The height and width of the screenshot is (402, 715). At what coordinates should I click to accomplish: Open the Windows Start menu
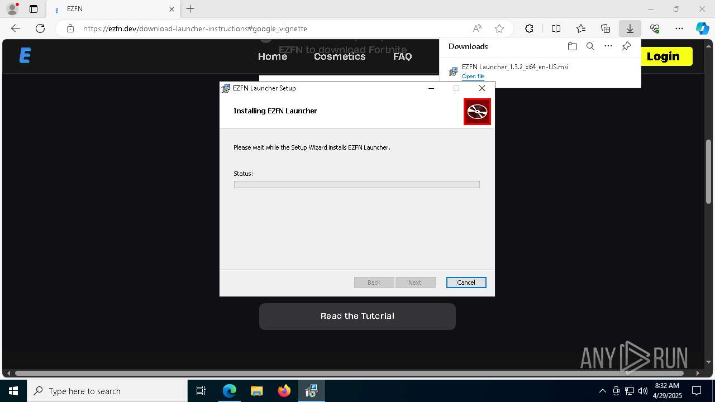coord(13,391)
